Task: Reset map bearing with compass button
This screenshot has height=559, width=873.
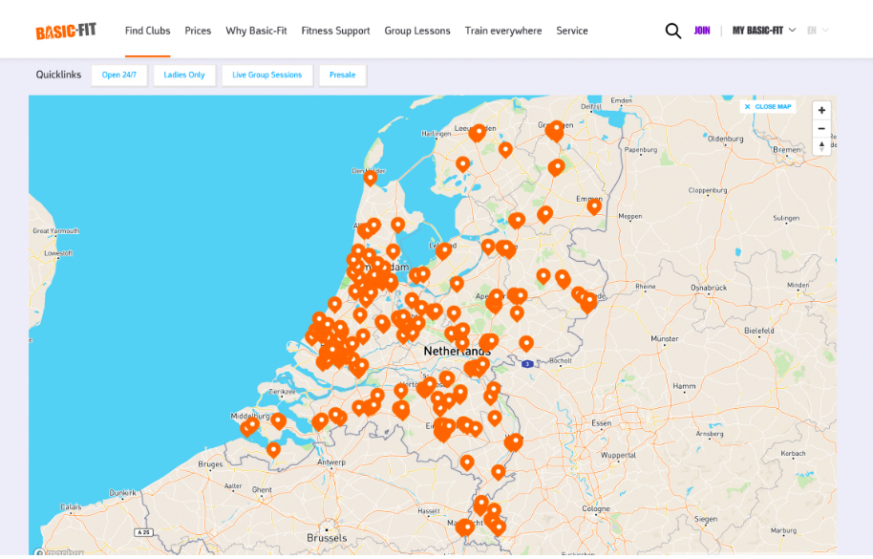Action: (x=821, y=146)
